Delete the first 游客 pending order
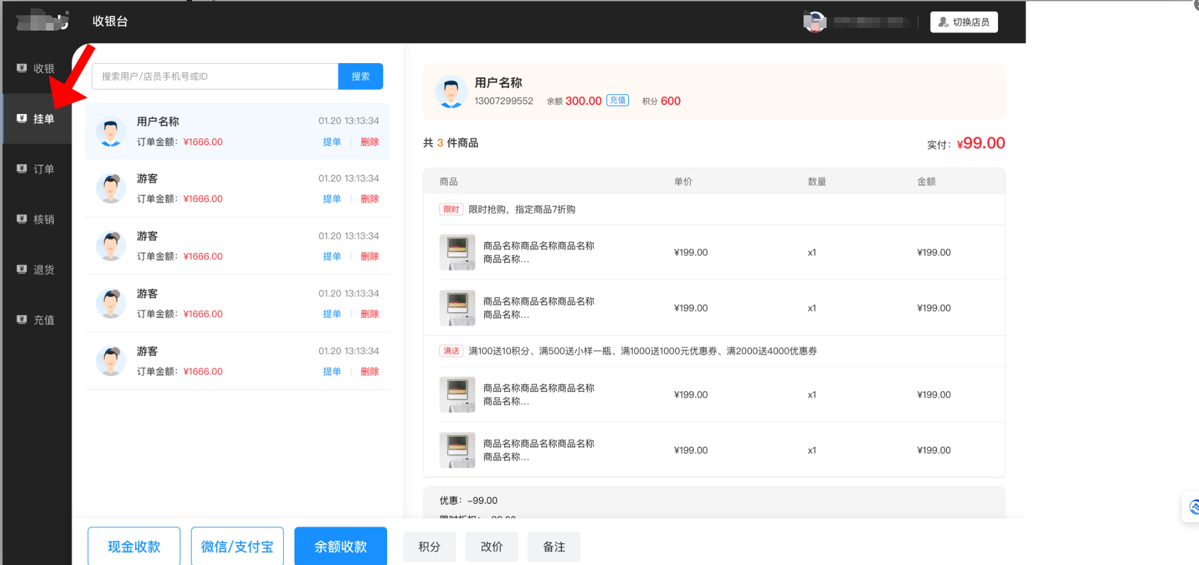The width and height of the screenshot is (1199, 565). coord(369,199)
